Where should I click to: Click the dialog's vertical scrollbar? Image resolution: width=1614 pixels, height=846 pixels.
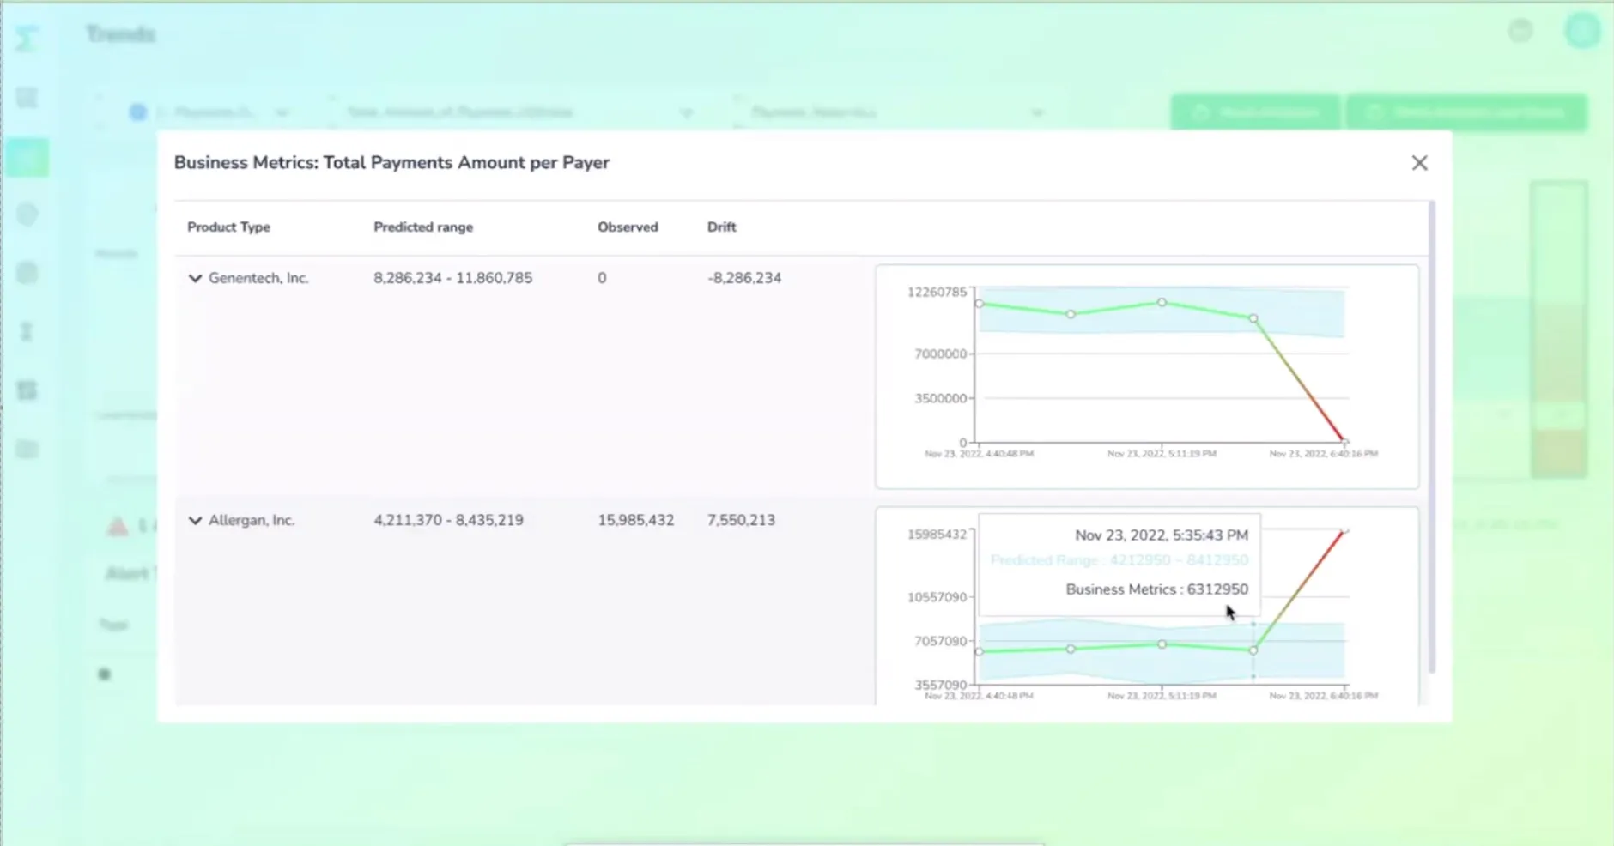[1431, 438]
